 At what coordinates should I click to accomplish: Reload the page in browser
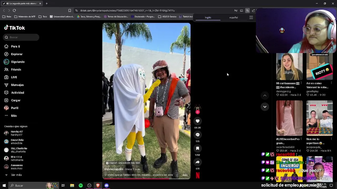click(x=14, y=10)
